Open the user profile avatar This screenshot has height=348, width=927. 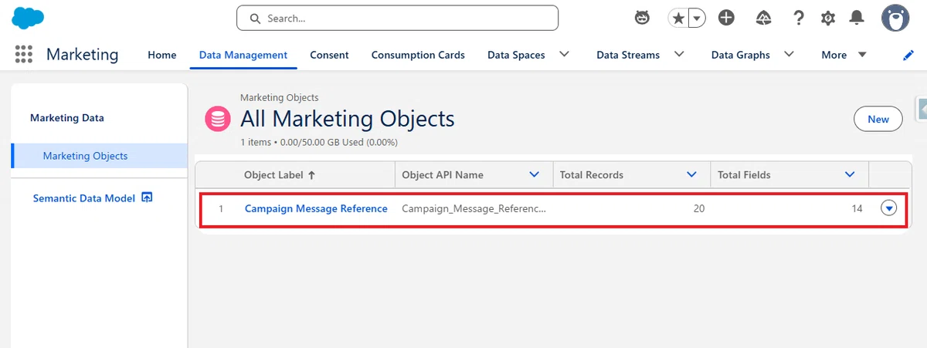click(895, 18)
